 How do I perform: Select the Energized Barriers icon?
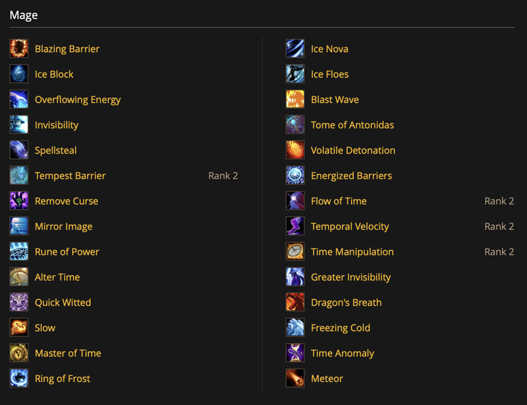[x=295, y=175]
